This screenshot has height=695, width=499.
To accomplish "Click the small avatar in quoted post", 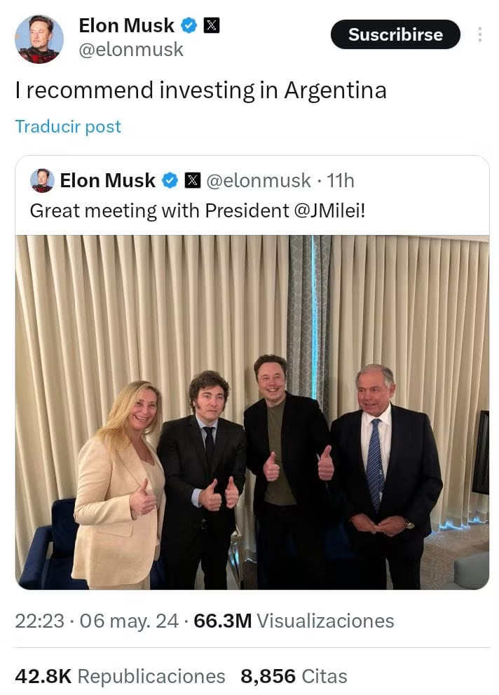I will (42, 180).
